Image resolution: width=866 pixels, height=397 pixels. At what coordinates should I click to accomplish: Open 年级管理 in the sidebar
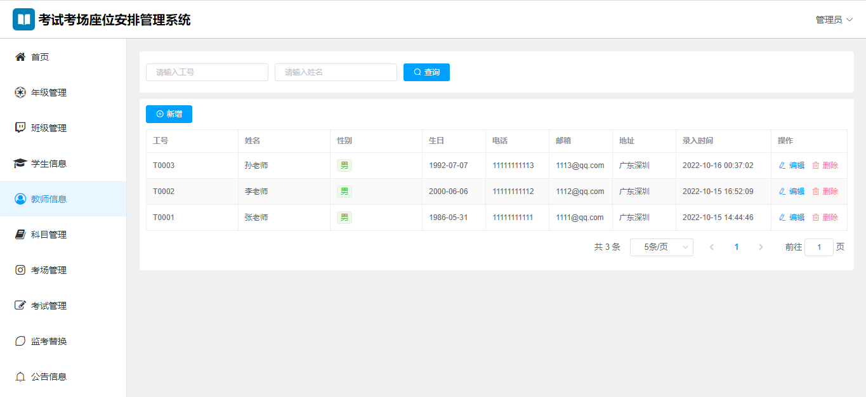(49, 93)
